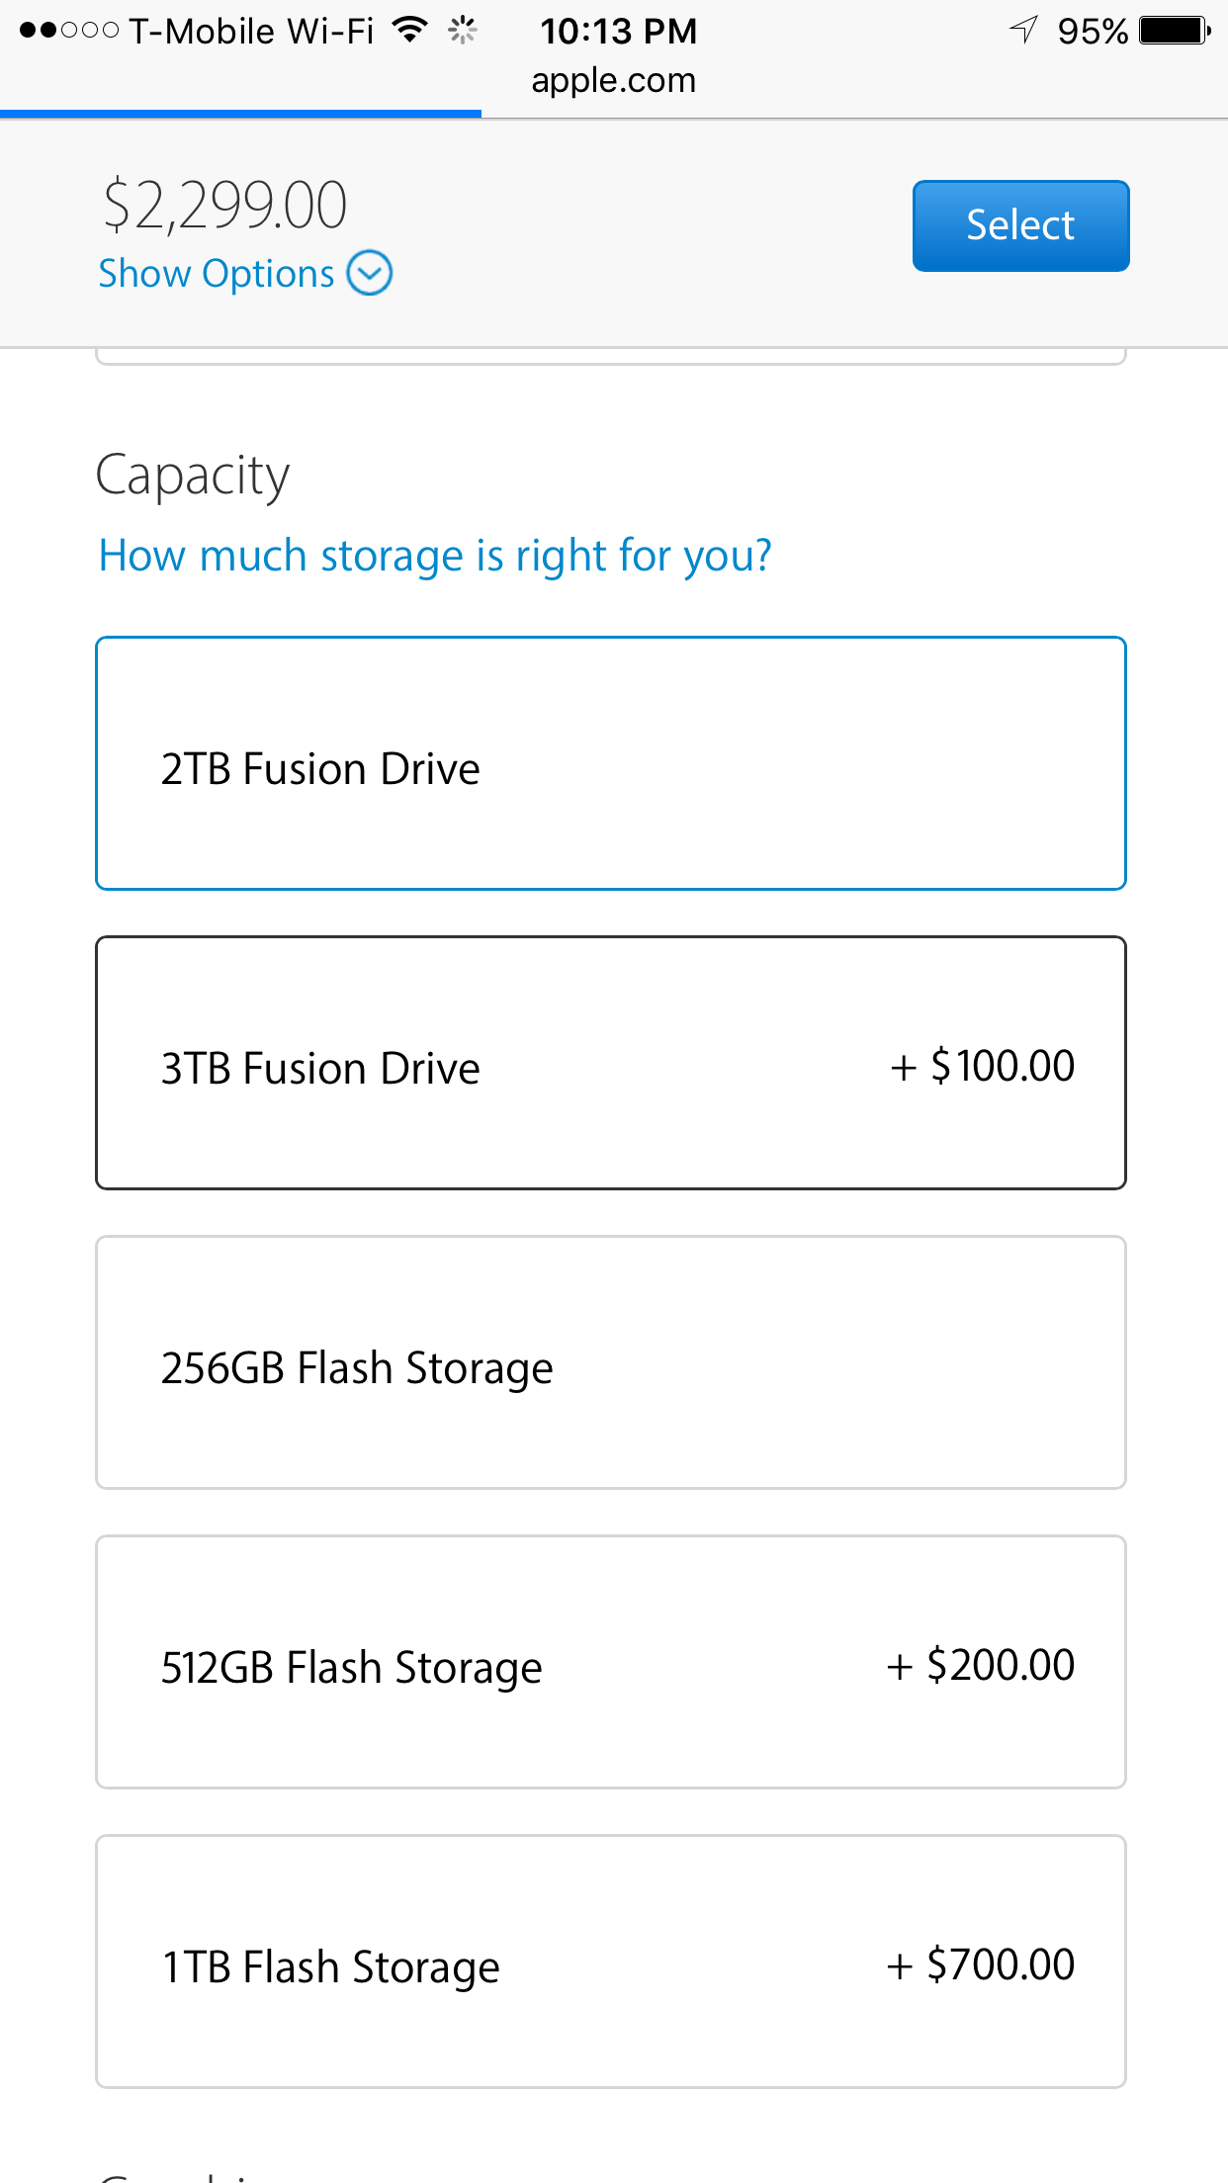Image resolution: width=1228 pixels, height=2183 pixels.
Task: Tap the cellular signal strength dots
Action: 68,31
